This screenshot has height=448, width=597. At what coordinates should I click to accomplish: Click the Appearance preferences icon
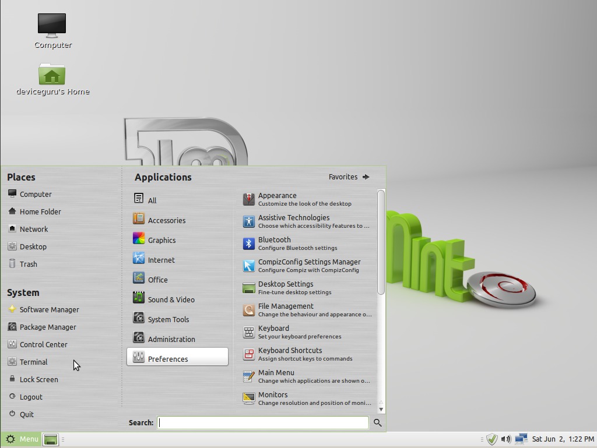[x=248, y=199]
